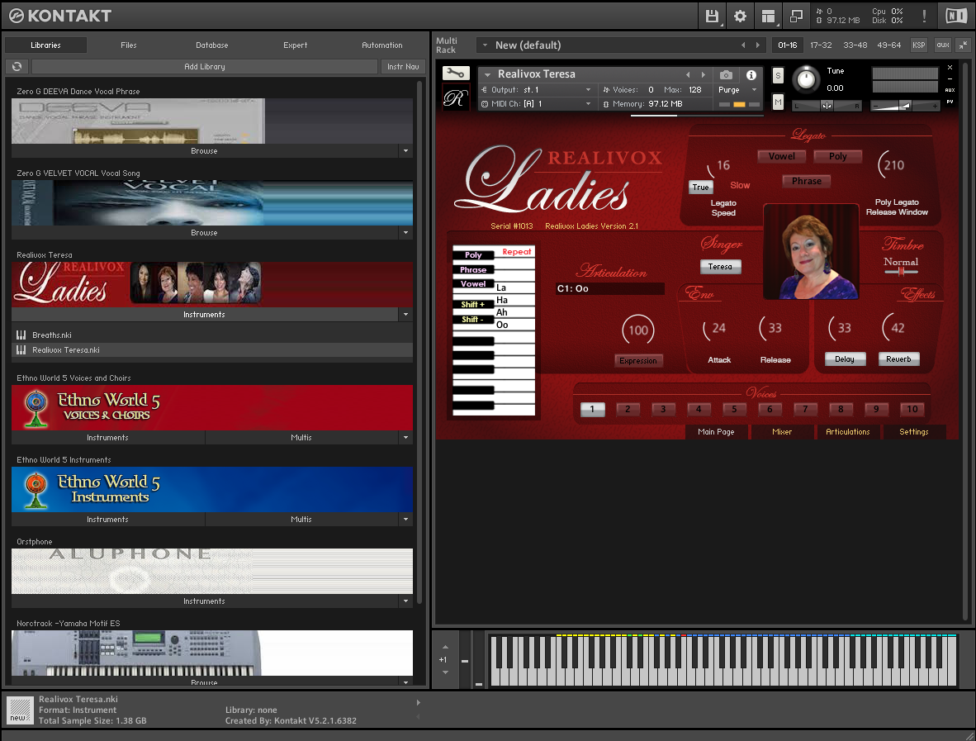Screen dimensions: 976x741
Task: Toggle the aux sends button
Action: click(x=943, y=45)
